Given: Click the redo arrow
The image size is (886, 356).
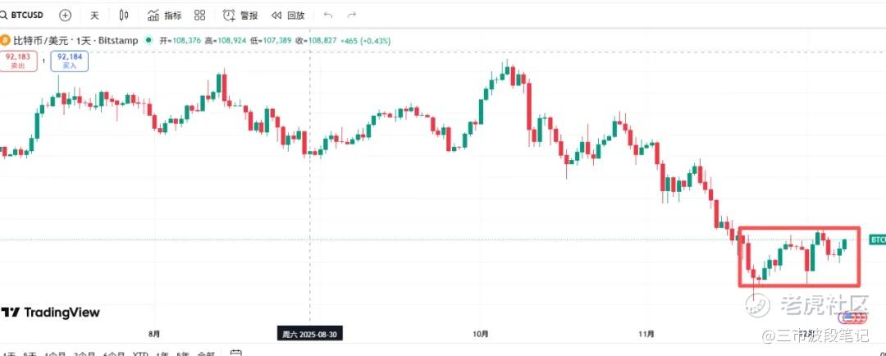Looking at the screenshot, I should 352,15.
